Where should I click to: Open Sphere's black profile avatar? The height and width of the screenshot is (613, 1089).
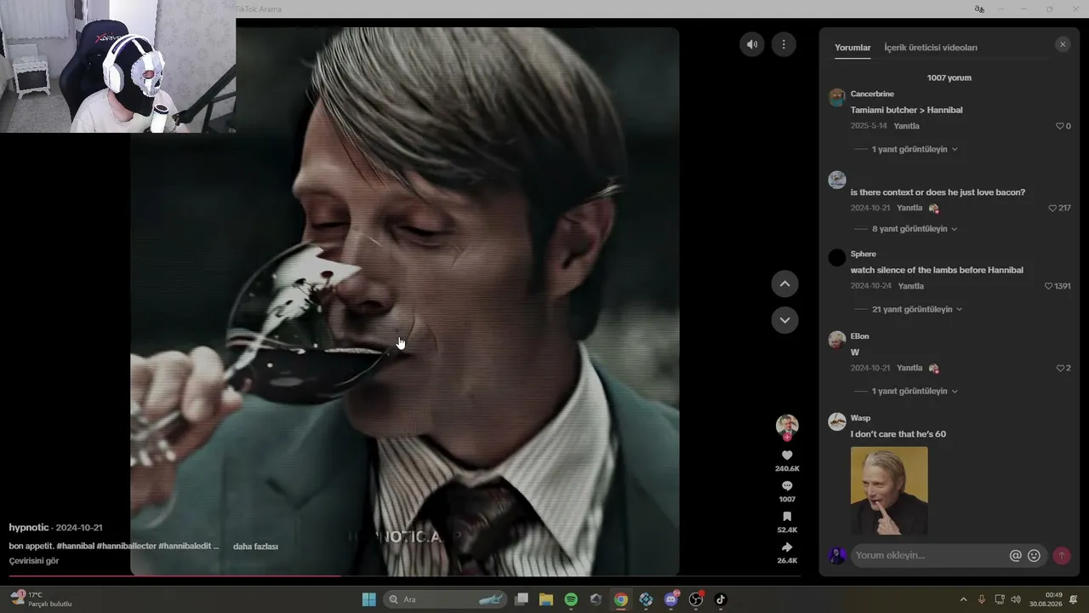[x=837, y=257]
